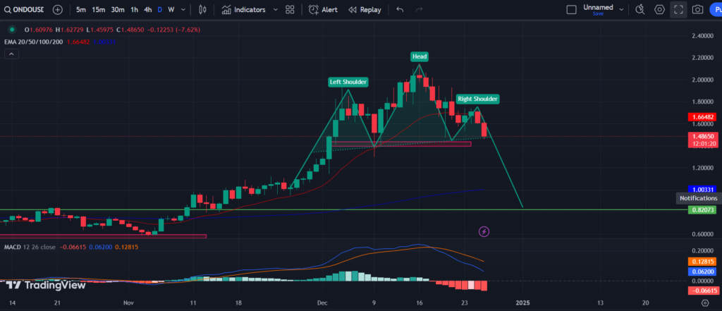722x311 pixels.
Task: Undo the last chart action
Action: (x=400, y=10)
